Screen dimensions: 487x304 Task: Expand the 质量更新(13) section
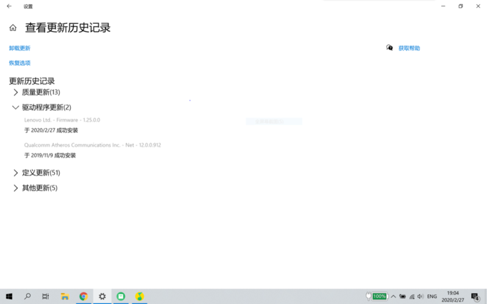point(16,93)
